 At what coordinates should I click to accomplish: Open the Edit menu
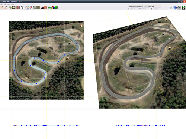pos(5,4)
